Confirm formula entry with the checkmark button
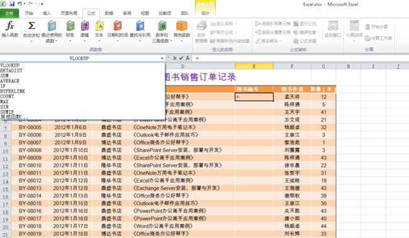 pos(181,58)
